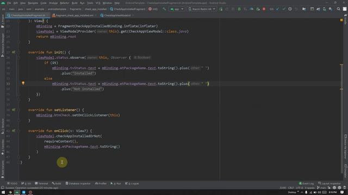
Task: Select the CheckAppInstalledFragment.kt editor tab
Action: pos(28,16)
